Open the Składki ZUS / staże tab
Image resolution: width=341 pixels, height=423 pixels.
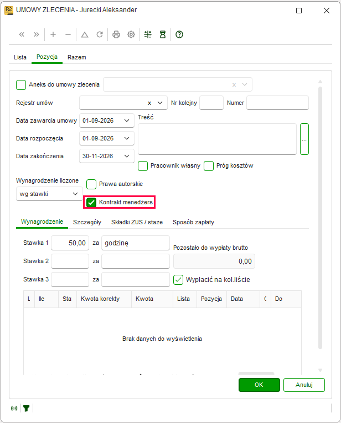point(137,222)
